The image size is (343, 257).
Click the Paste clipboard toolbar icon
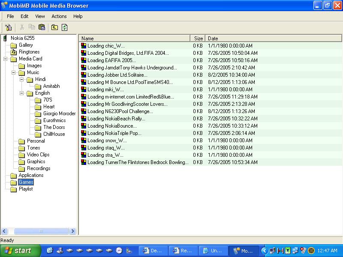[42, 27]
